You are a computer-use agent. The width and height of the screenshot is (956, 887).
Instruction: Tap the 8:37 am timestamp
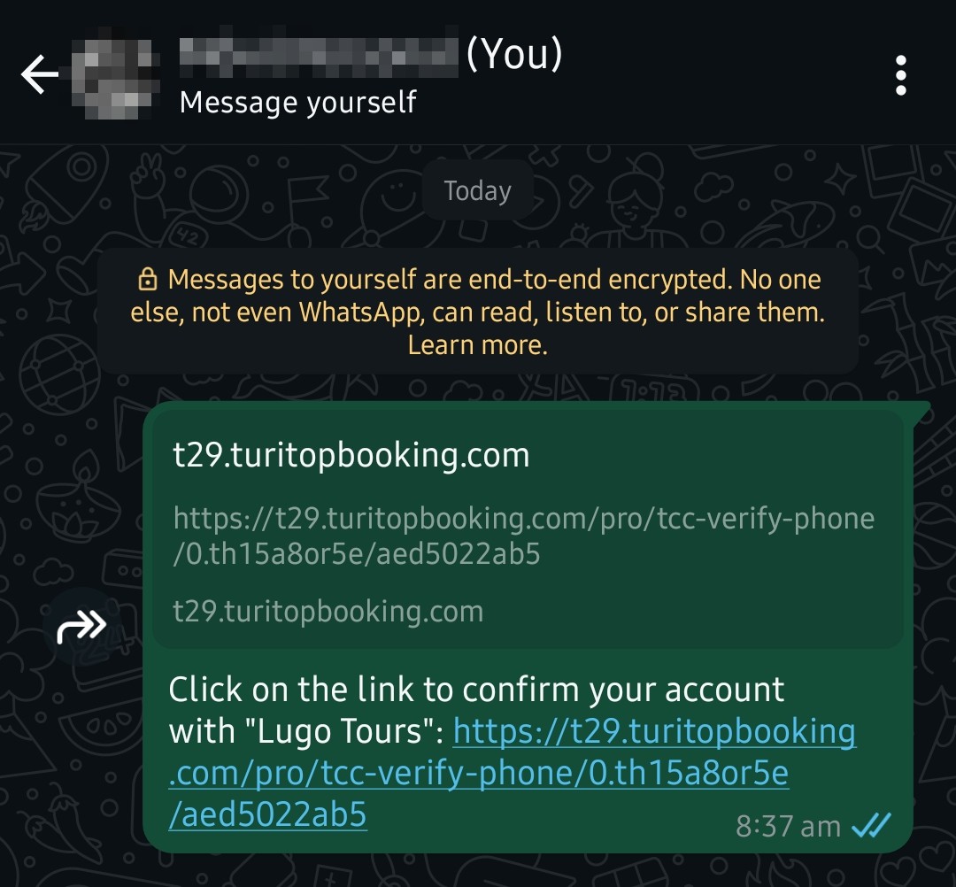[788, 826]
